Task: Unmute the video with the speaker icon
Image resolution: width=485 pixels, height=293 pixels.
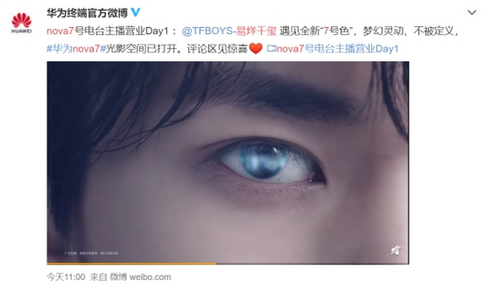Action: click(x=395, y=251)
